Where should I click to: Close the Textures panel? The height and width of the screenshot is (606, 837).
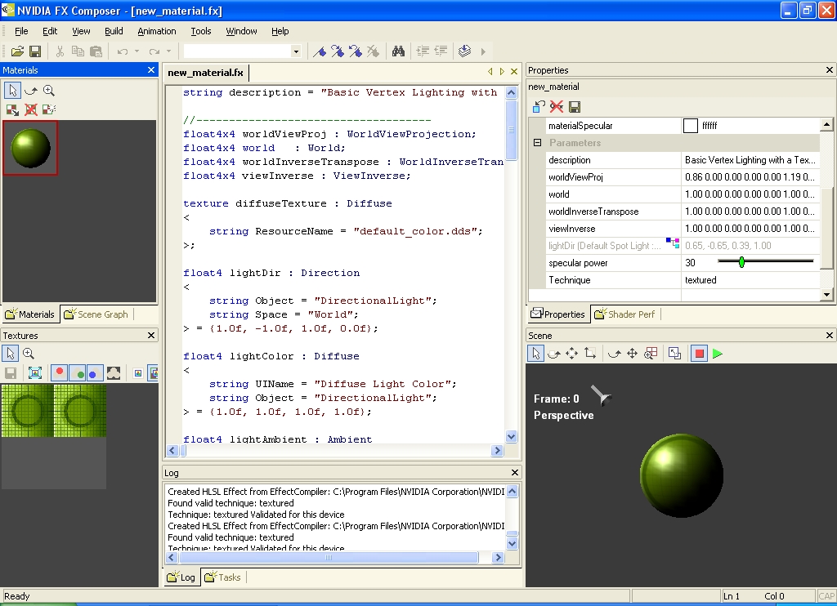tap(151, 335)
